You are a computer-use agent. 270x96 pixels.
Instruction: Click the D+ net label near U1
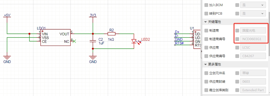click(x=177, y=32)
